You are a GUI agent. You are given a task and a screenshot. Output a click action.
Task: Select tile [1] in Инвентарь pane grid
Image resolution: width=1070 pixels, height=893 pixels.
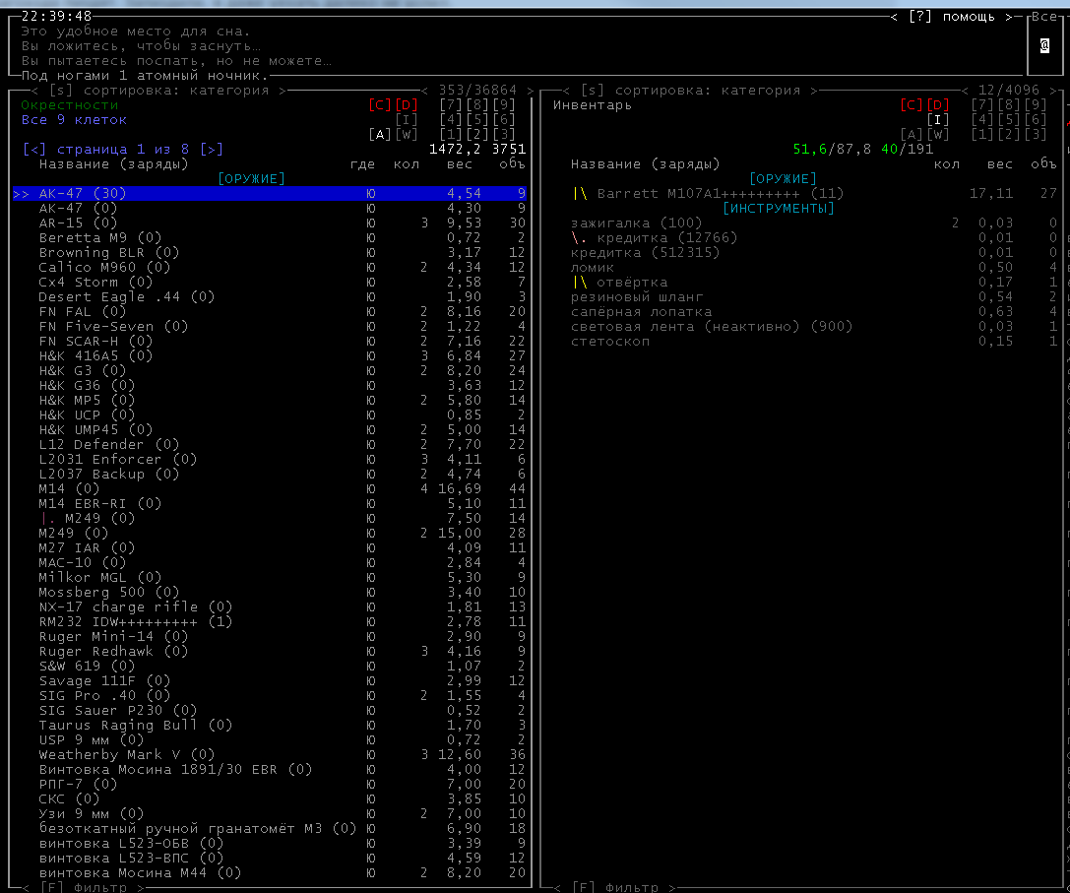982,135
